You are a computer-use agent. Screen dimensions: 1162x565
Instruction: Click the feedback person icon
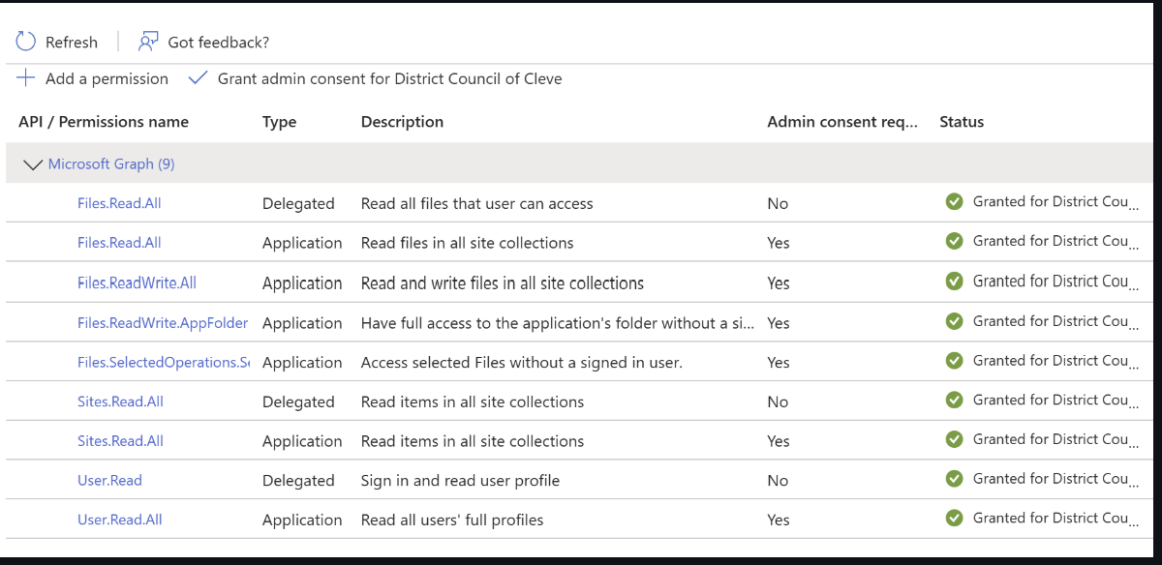147,42
